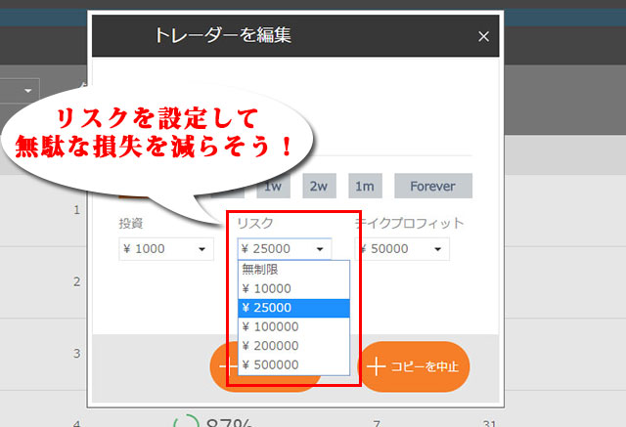
Task: Choose ¥ 10000 in the risk list
Action: coord(293,288)
